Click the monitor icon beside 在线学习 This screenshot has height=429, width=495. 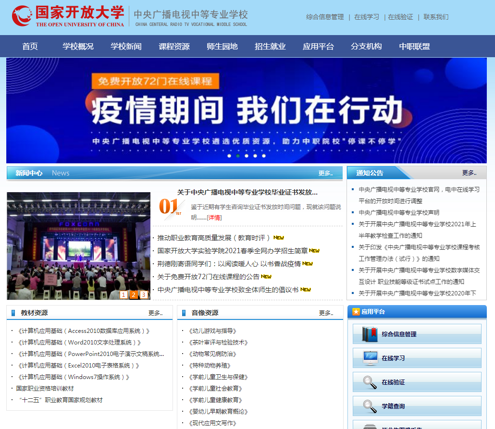pos(370,358)
